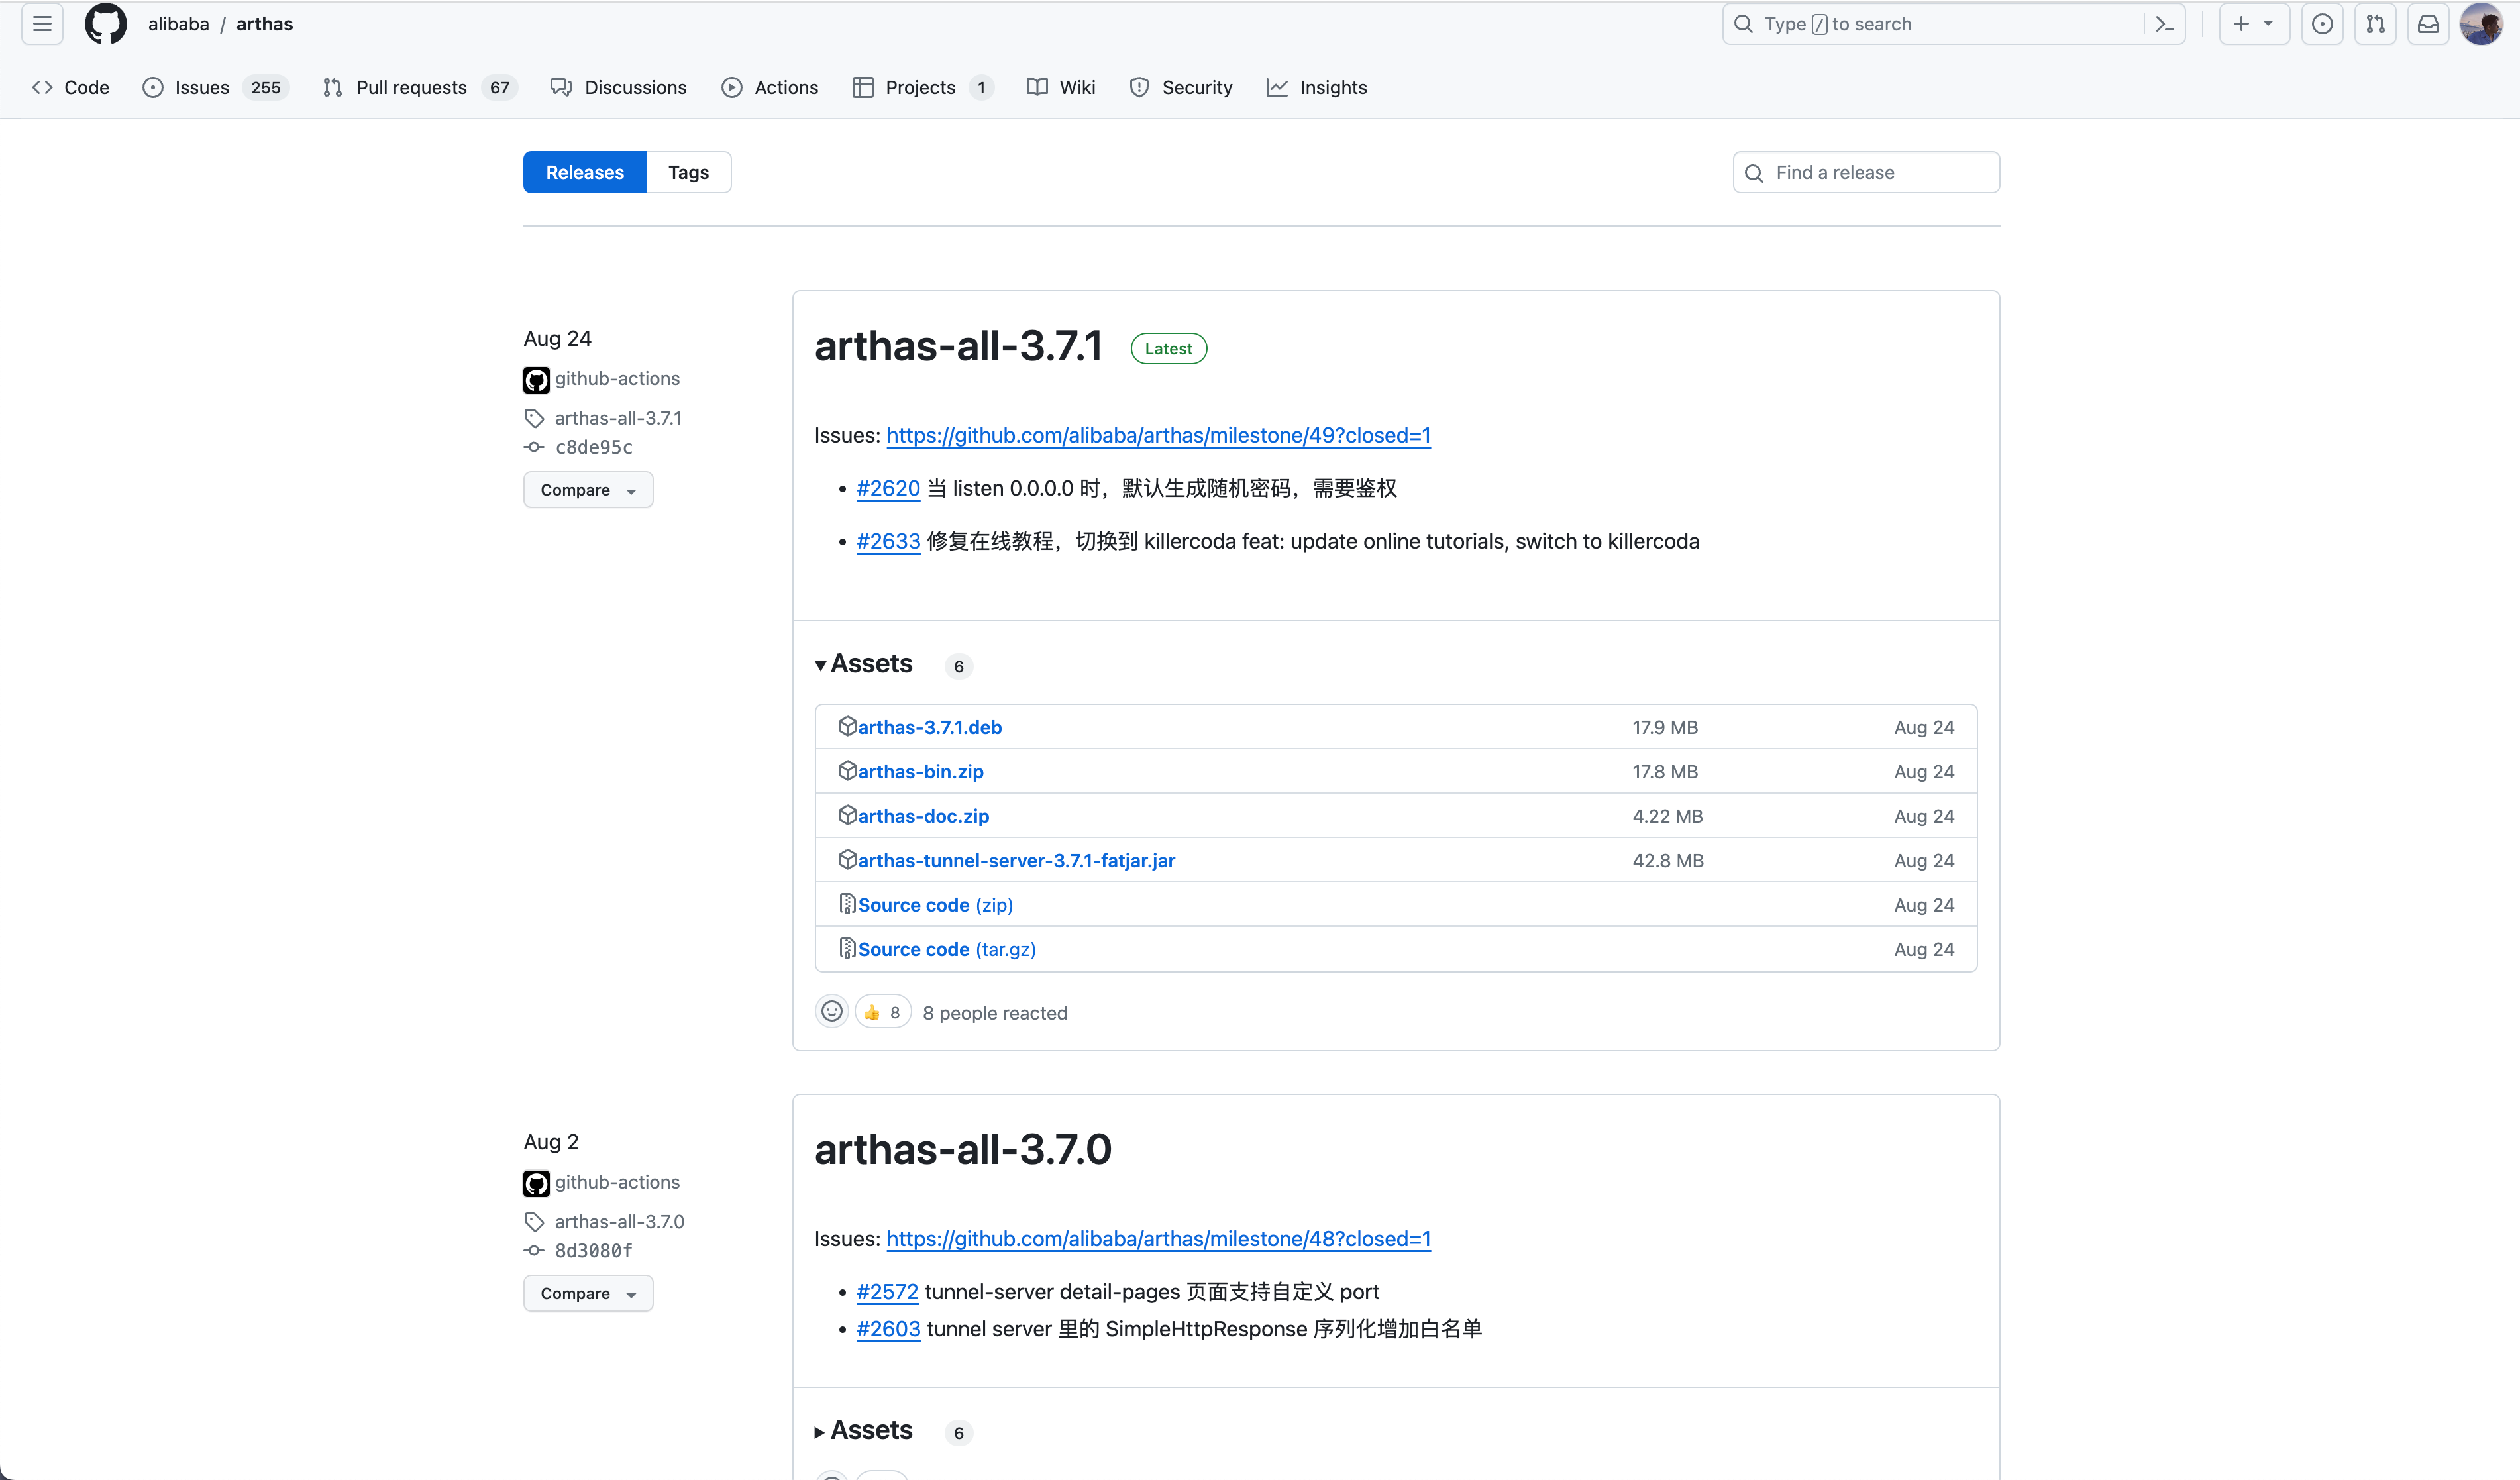Open the Insights tab
2520x1480 pixels.
point(1317,88)
